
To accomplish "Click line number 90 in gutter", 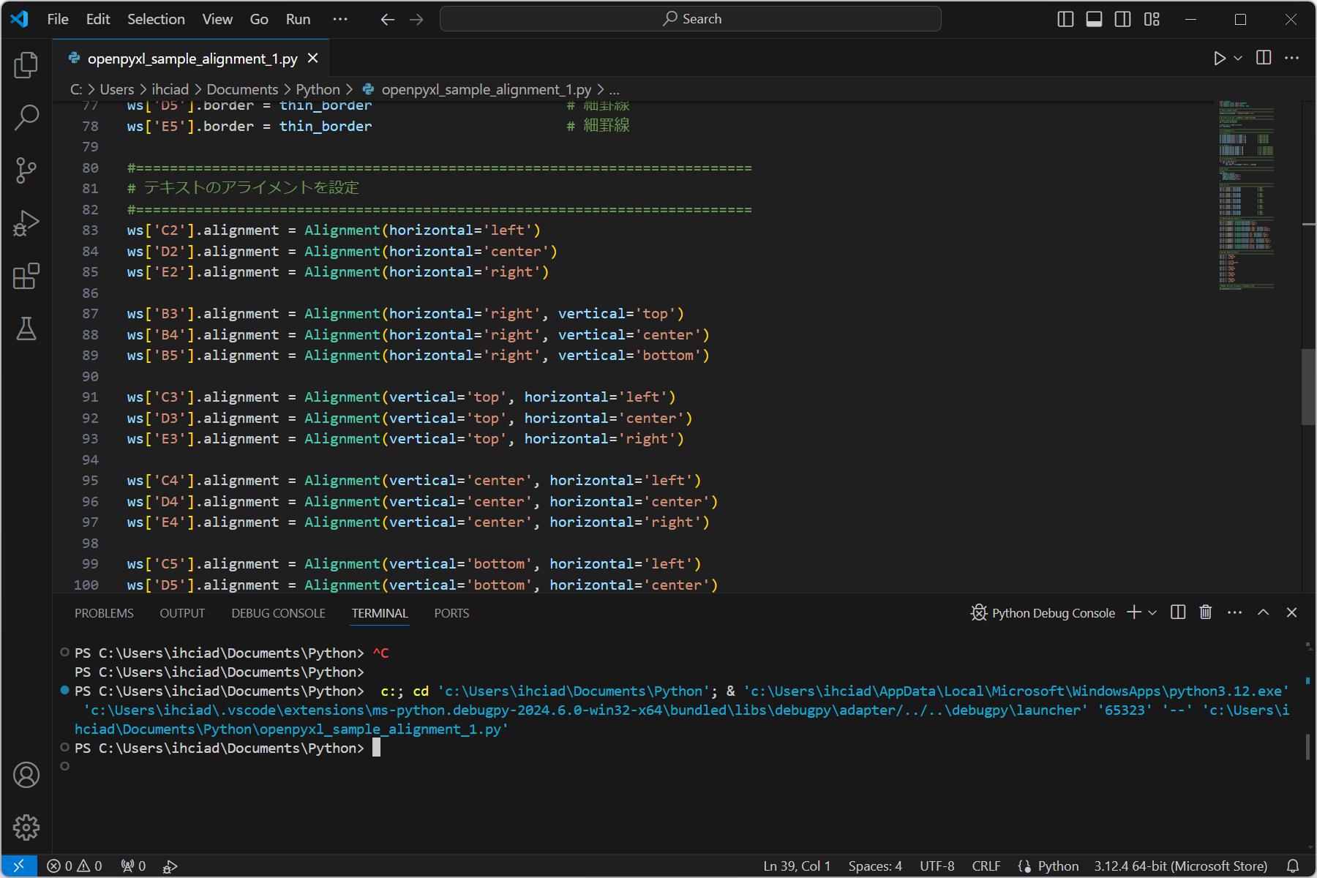I will [x=90, y=376].
